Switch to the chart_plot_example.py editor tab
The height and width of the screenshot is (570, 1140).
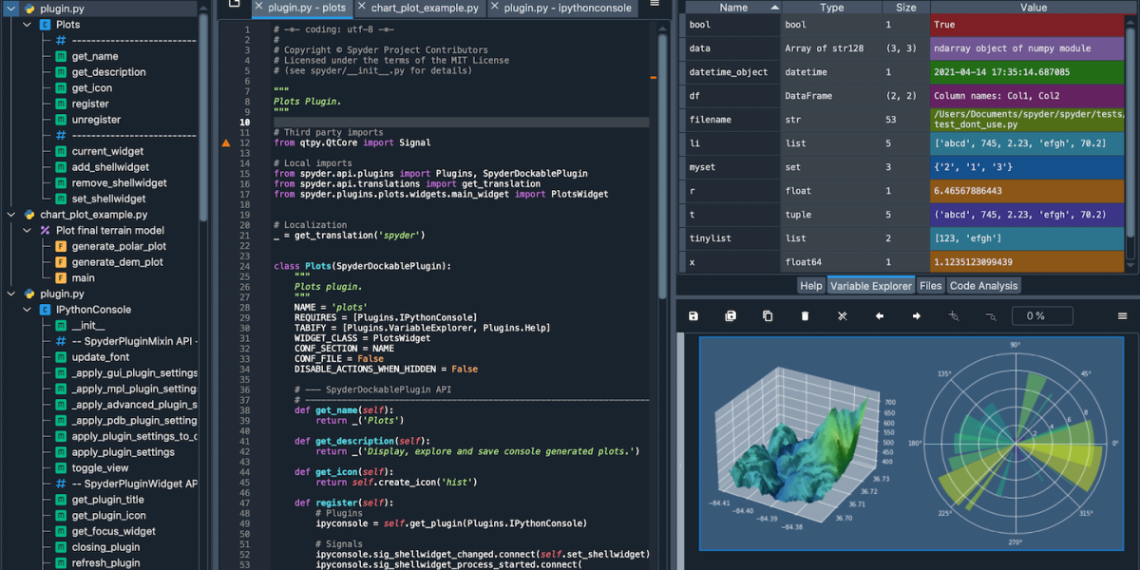(x=424, y=8)
